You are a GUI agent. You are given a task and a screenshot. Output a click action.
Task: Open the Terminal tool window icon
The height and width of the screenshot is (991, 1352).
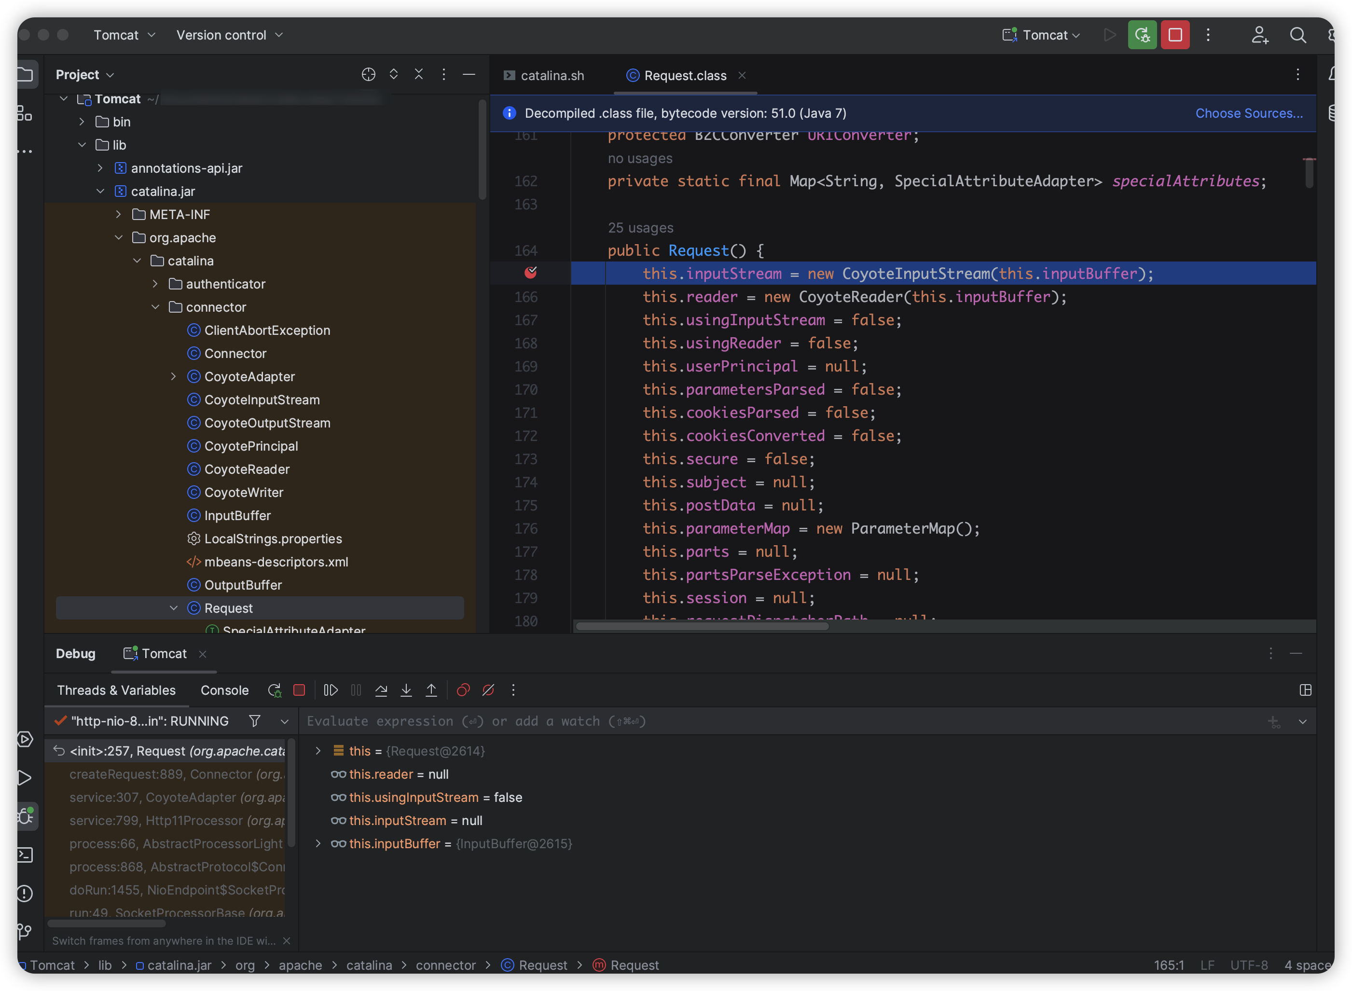click(25, 854)
